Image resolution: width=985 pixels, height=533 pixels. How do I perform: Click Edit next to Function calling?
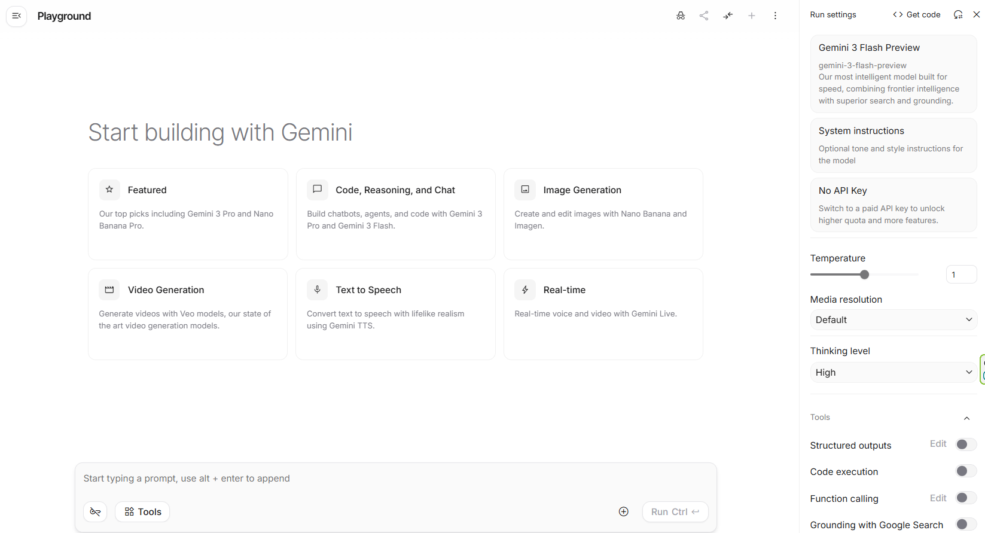click(938, 498)
